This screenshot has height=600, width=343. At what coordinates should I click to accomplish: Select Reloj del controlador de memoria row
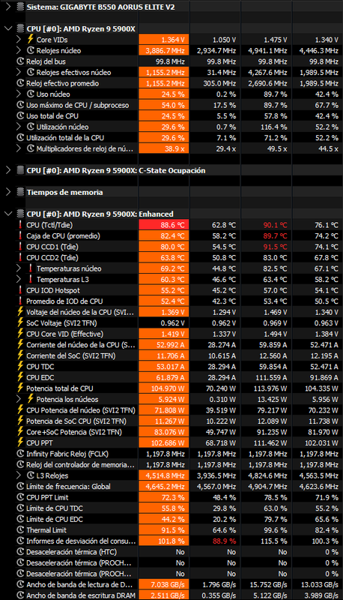coord(171,464)
